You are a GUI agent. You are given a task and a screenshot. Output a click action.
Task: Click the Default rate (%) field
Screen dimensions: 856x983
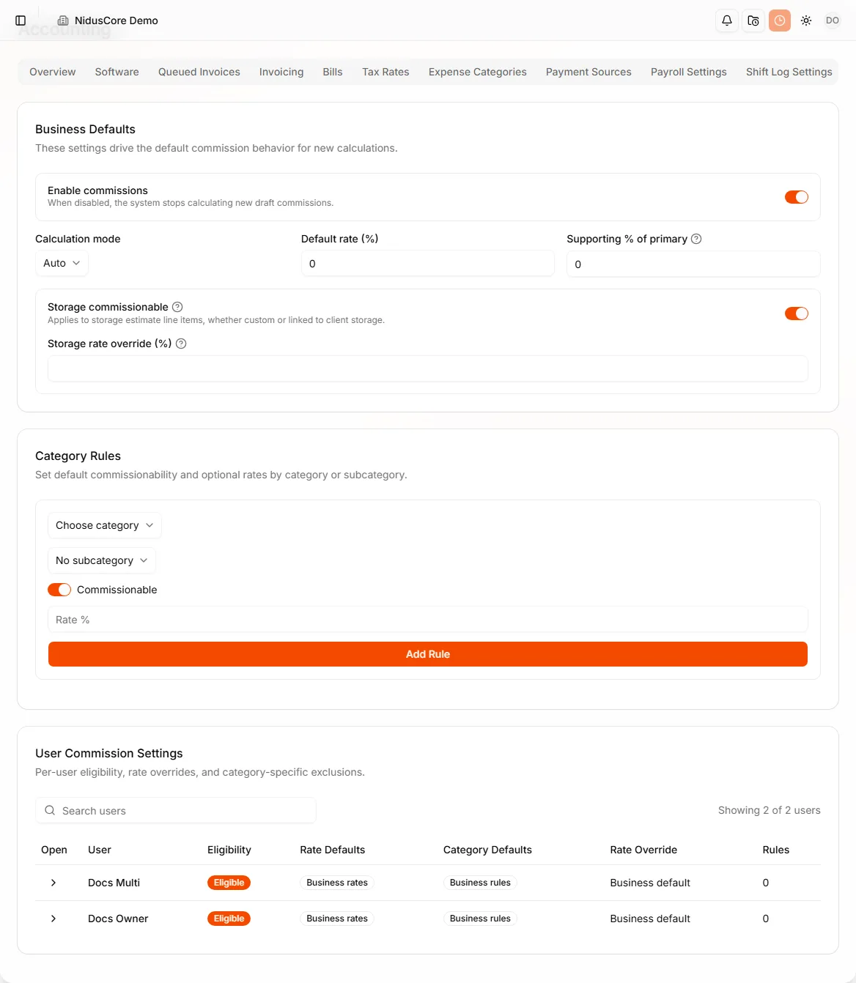coord(428,264)
